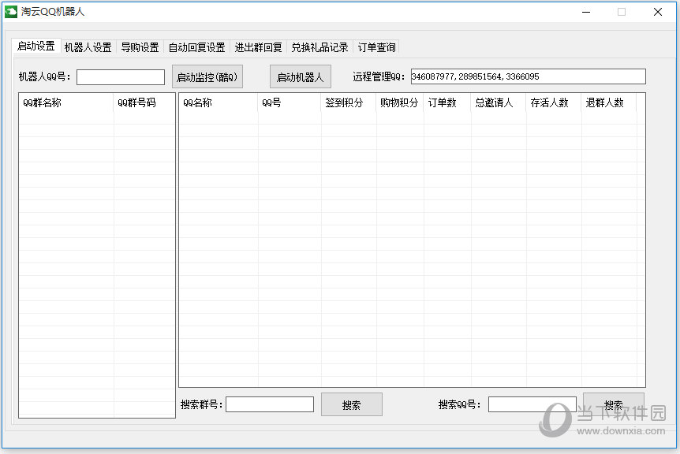Click the 淘云QQ机器人 app icon in title bar
The width and height of the screenshot is (680, 454).
coord(11,12)
